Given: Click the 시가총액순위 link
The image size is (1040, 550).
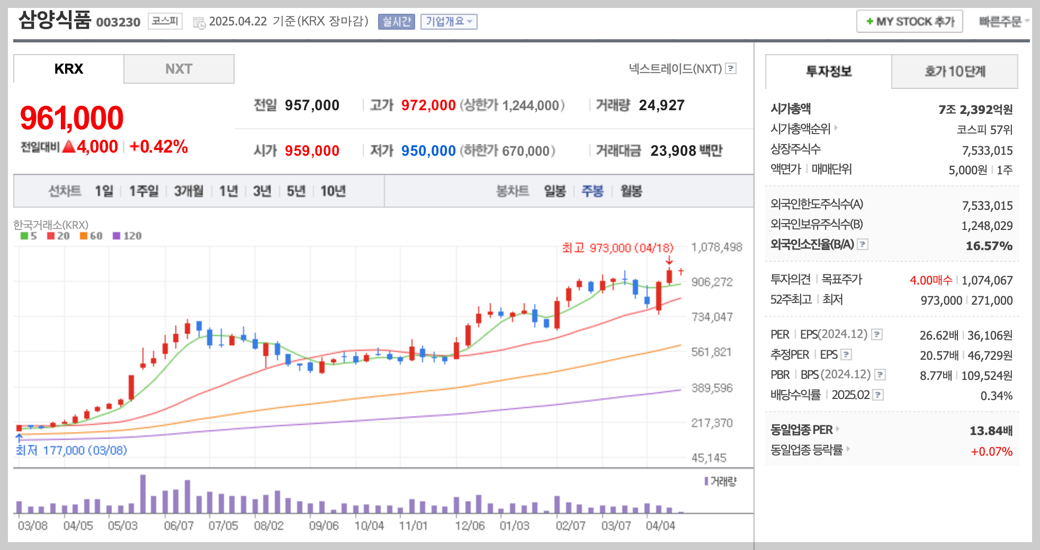Looking at the screenshot, I should pos(800,129).
